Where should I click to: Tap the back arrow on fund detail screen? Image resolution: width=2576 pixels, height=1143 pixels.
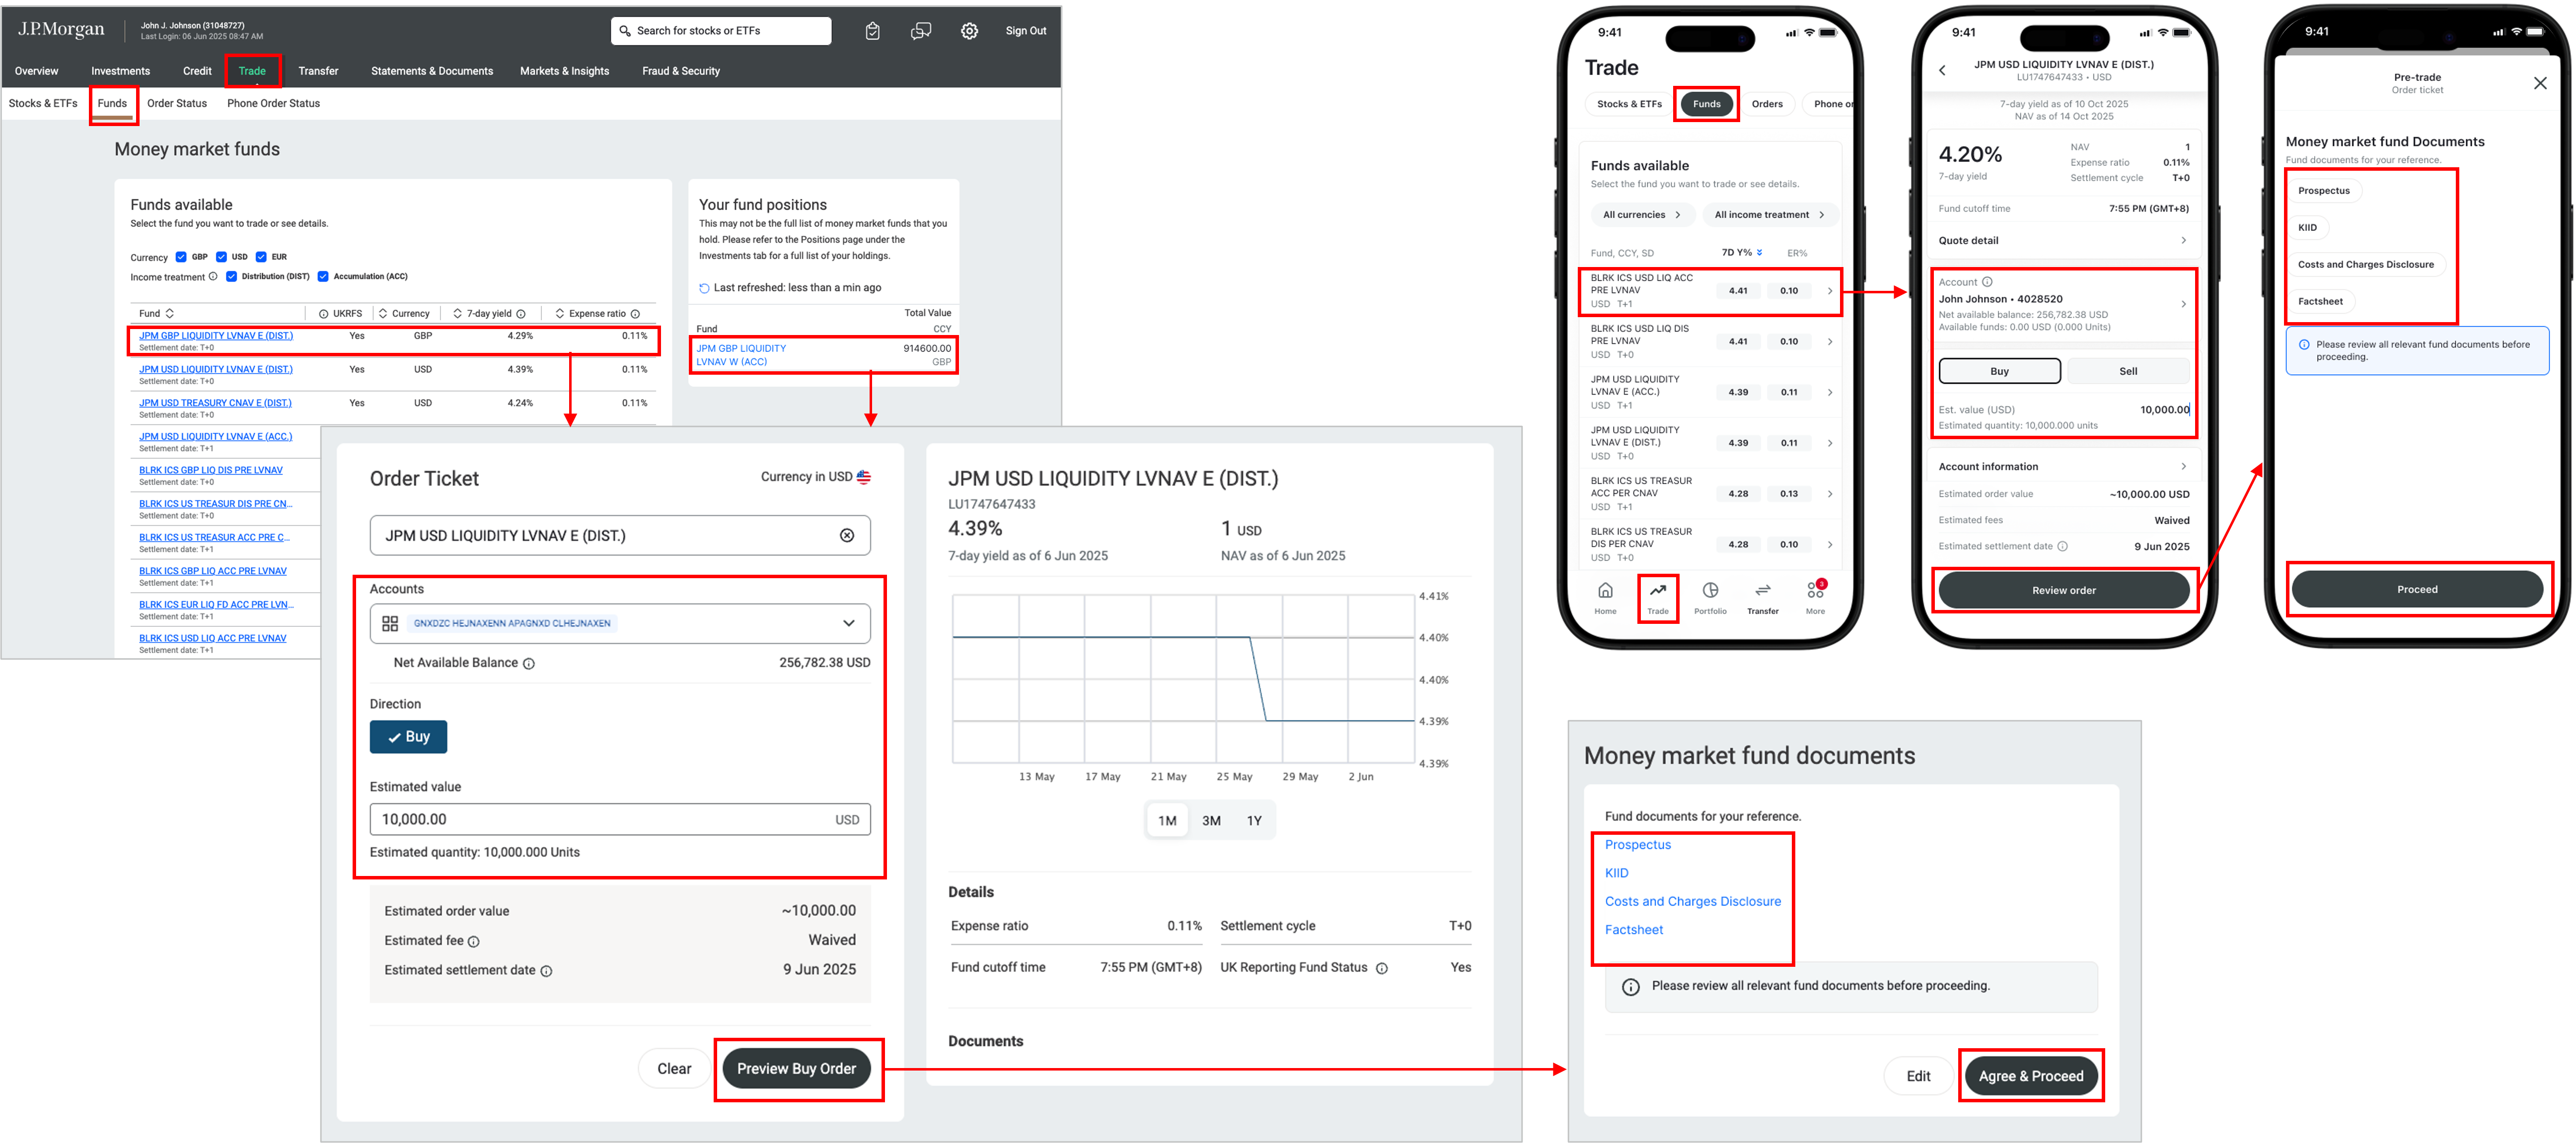click(1942, 70)
